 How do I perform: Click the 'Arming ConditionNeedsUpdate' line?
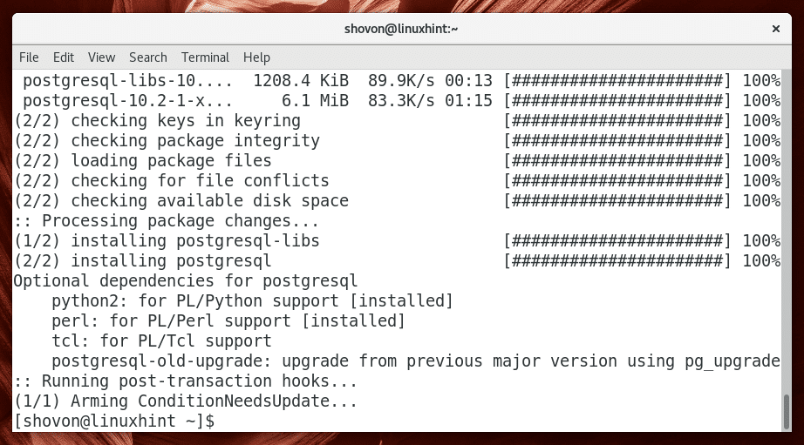(x=185, y=401)
